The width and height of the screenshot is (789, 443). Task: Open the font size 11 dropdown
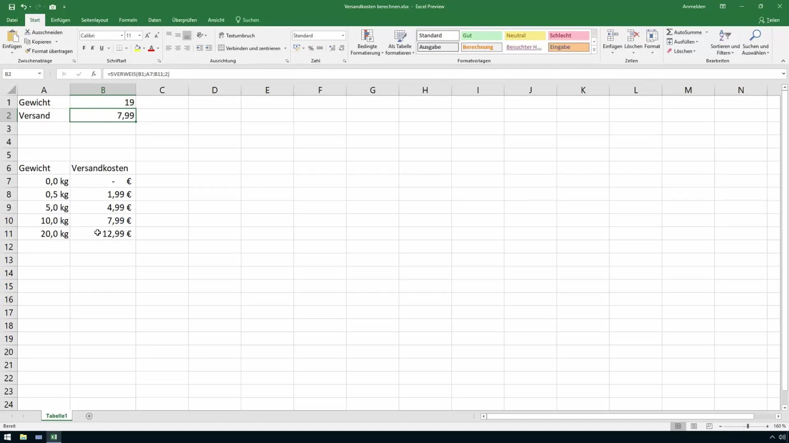point(139,36)
